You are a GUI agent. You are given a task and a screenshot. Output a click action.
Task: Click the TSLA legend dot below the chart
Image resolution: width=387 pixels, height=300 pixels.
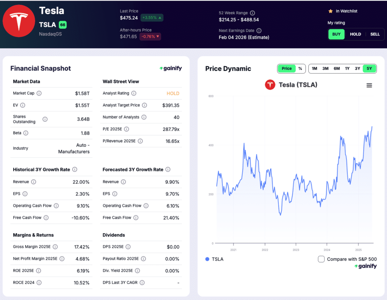[x=207, y=259]
